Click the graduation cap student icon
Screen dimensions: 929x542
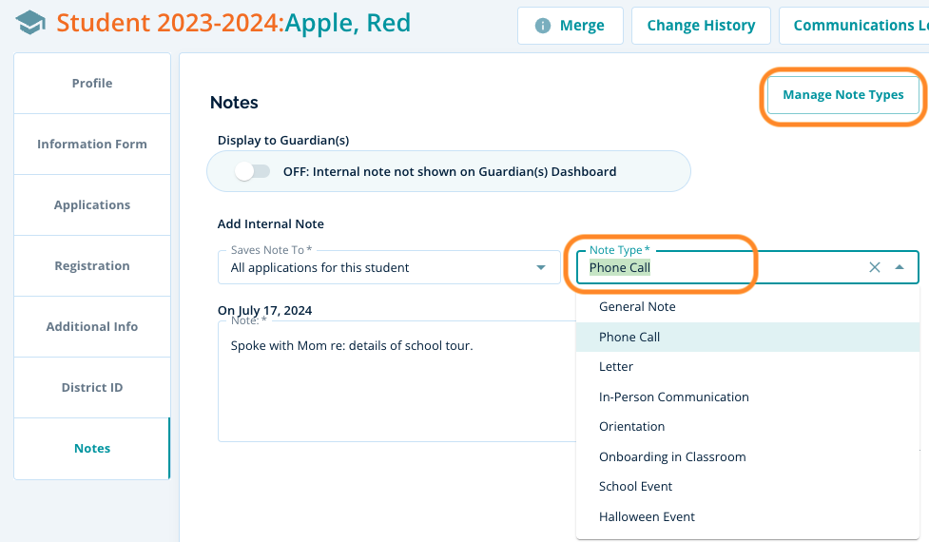click(30, 22)
